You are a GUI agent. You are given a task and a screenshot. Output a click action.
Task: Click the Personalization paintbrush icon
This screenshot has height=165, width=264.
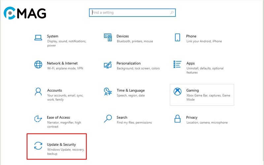108,64
